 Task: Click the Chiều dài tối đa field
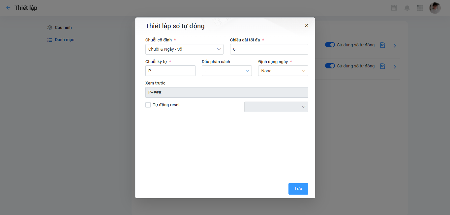pyautogui.click(x=269, y=49)
